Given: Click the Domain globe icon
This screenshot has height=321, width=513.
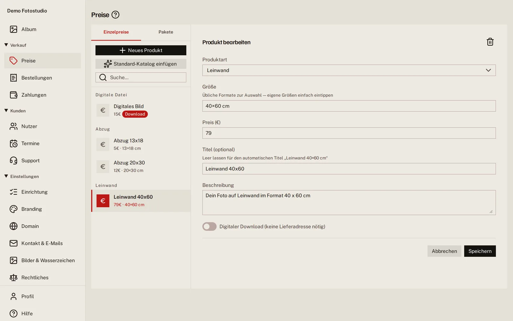Looking at the screenshot, I should 13,226.
